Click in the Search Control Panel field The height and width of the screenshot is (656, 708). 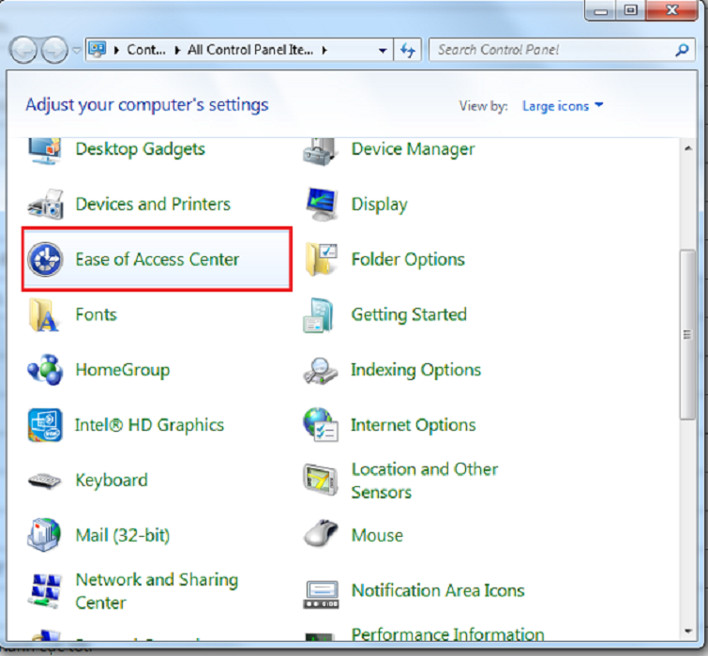click(553, 50)
